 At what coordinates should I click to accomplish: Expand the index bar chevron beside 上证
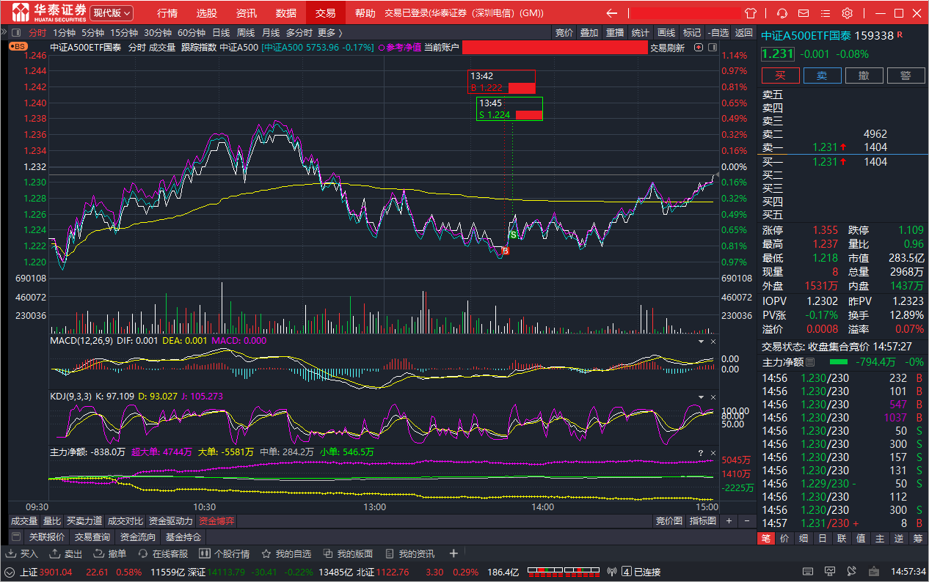point(10,572)
